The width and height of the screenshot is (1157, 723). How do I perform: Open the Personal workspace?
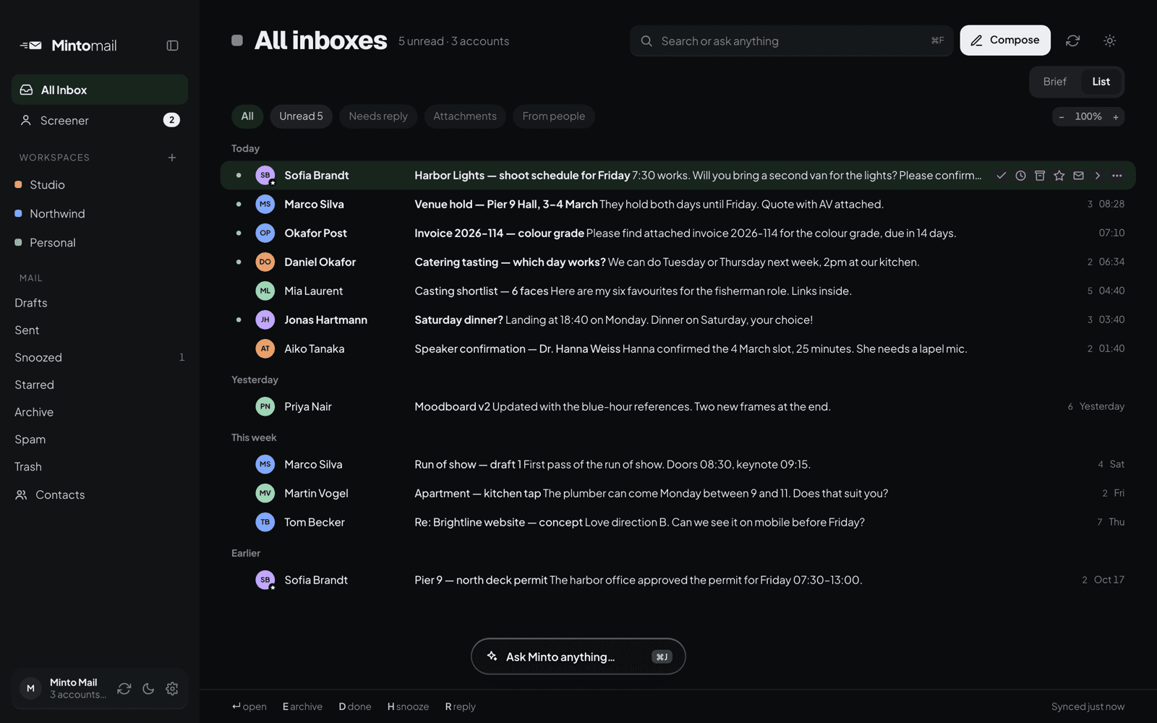point(99,243)
